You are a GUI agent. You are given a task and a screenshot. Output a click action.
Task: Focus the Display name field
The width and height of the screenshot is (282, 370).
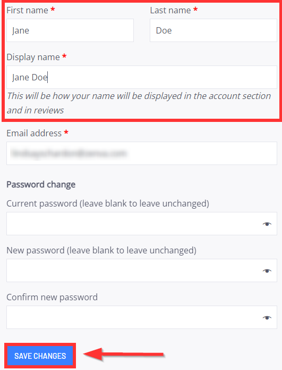142,77
